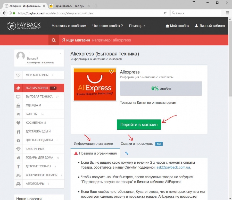The image size is (232, 200).
Task: Click the vertical page scrollbar thumb
Action: (x=230, y=59)
